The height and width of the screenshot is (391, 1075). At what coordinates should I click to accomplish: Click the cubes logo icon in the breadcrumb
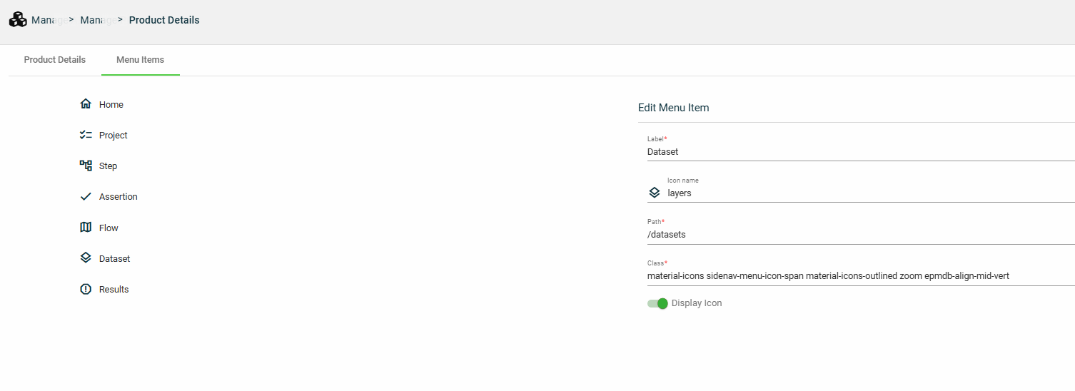pyautogui.click(x=18, y=20)
